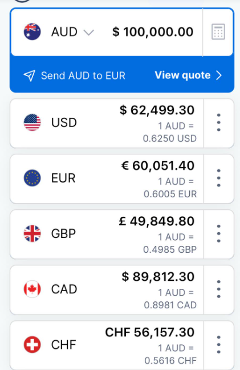Image resolution: width=240 pixels, height=370 pixels.
Task: Click the Australian flag icon
Action: pyautogui.click(x=32, y=31)
